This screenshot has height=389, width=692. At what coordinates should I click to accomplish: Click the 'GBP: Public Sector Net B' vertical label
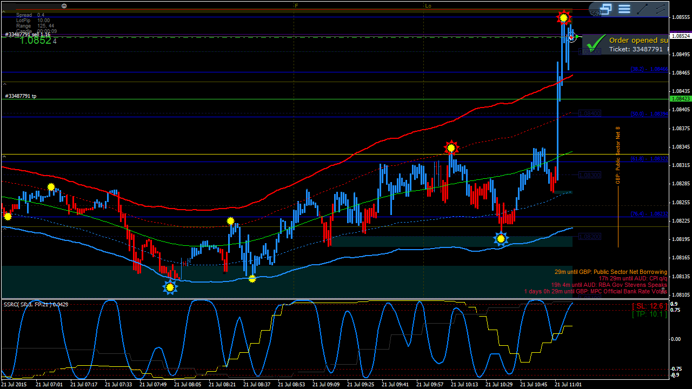618,155
